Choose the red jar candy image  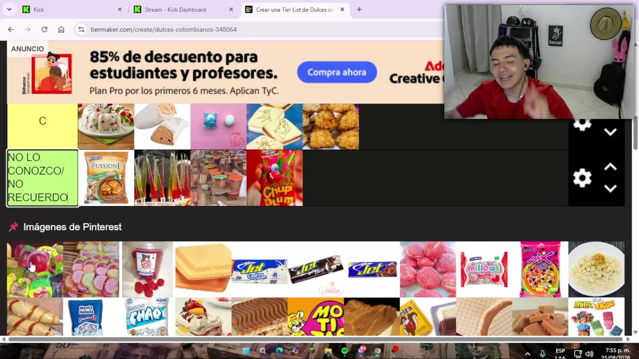pyautogui.click(x=147, y=270)
